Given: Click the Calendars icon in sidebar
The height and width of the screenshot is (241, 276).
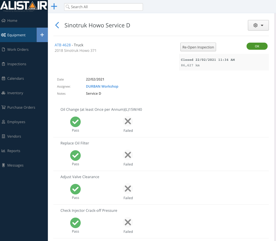Looking at the screenshot, I should [x=3, y=78].
